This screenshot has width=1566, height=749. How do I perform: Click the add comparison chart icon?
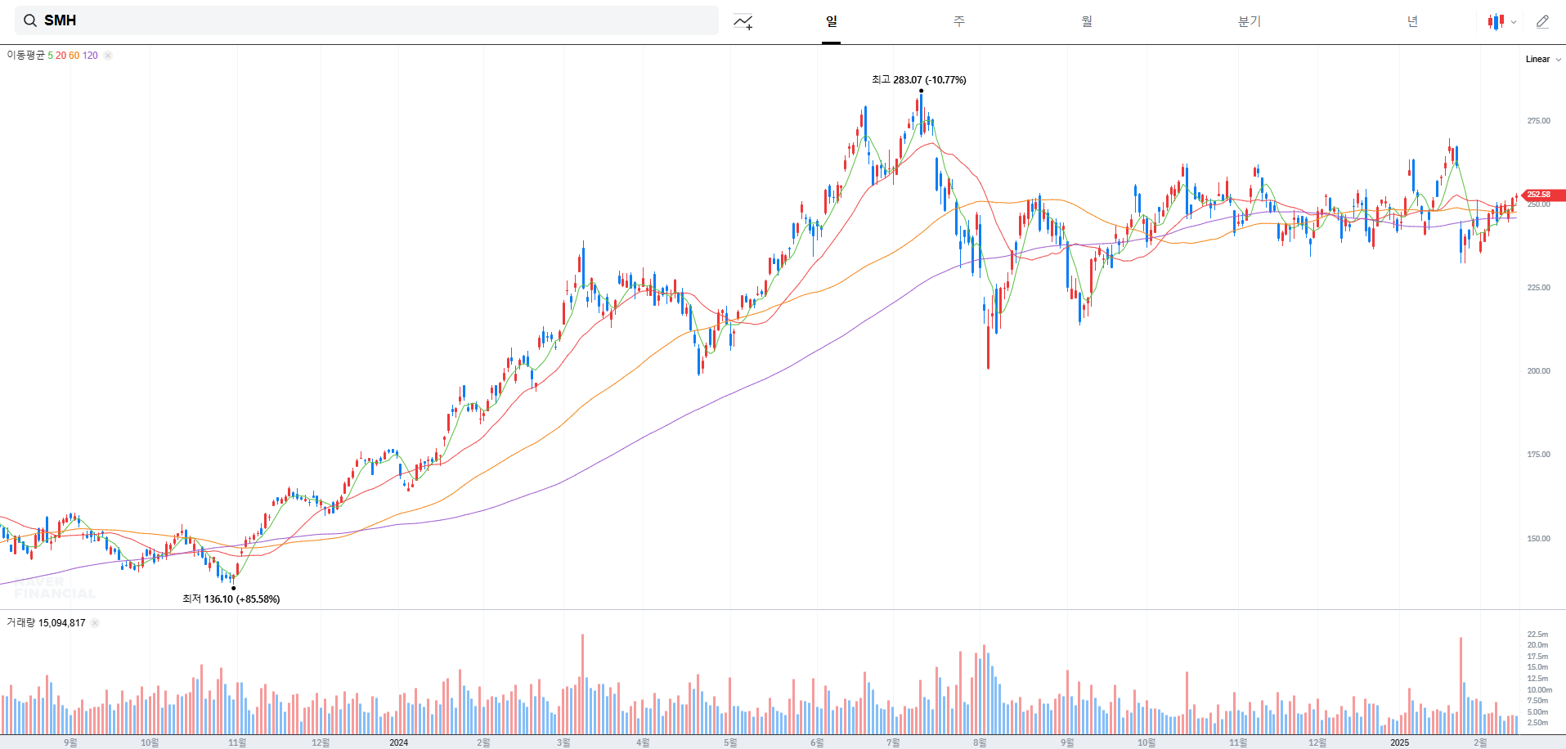point(743,21)
